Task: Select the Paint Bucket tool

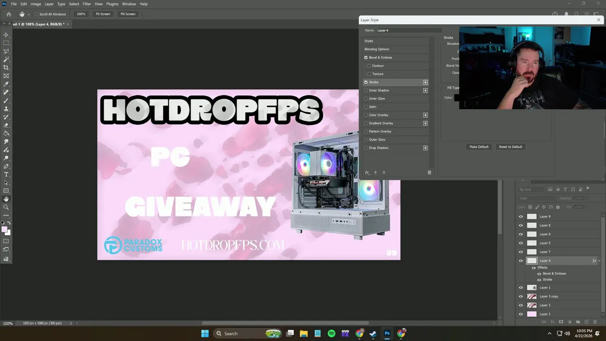Action: (6, 134)
